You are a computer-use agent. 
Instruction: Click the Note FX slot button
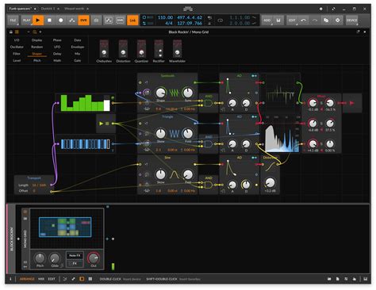75,256
